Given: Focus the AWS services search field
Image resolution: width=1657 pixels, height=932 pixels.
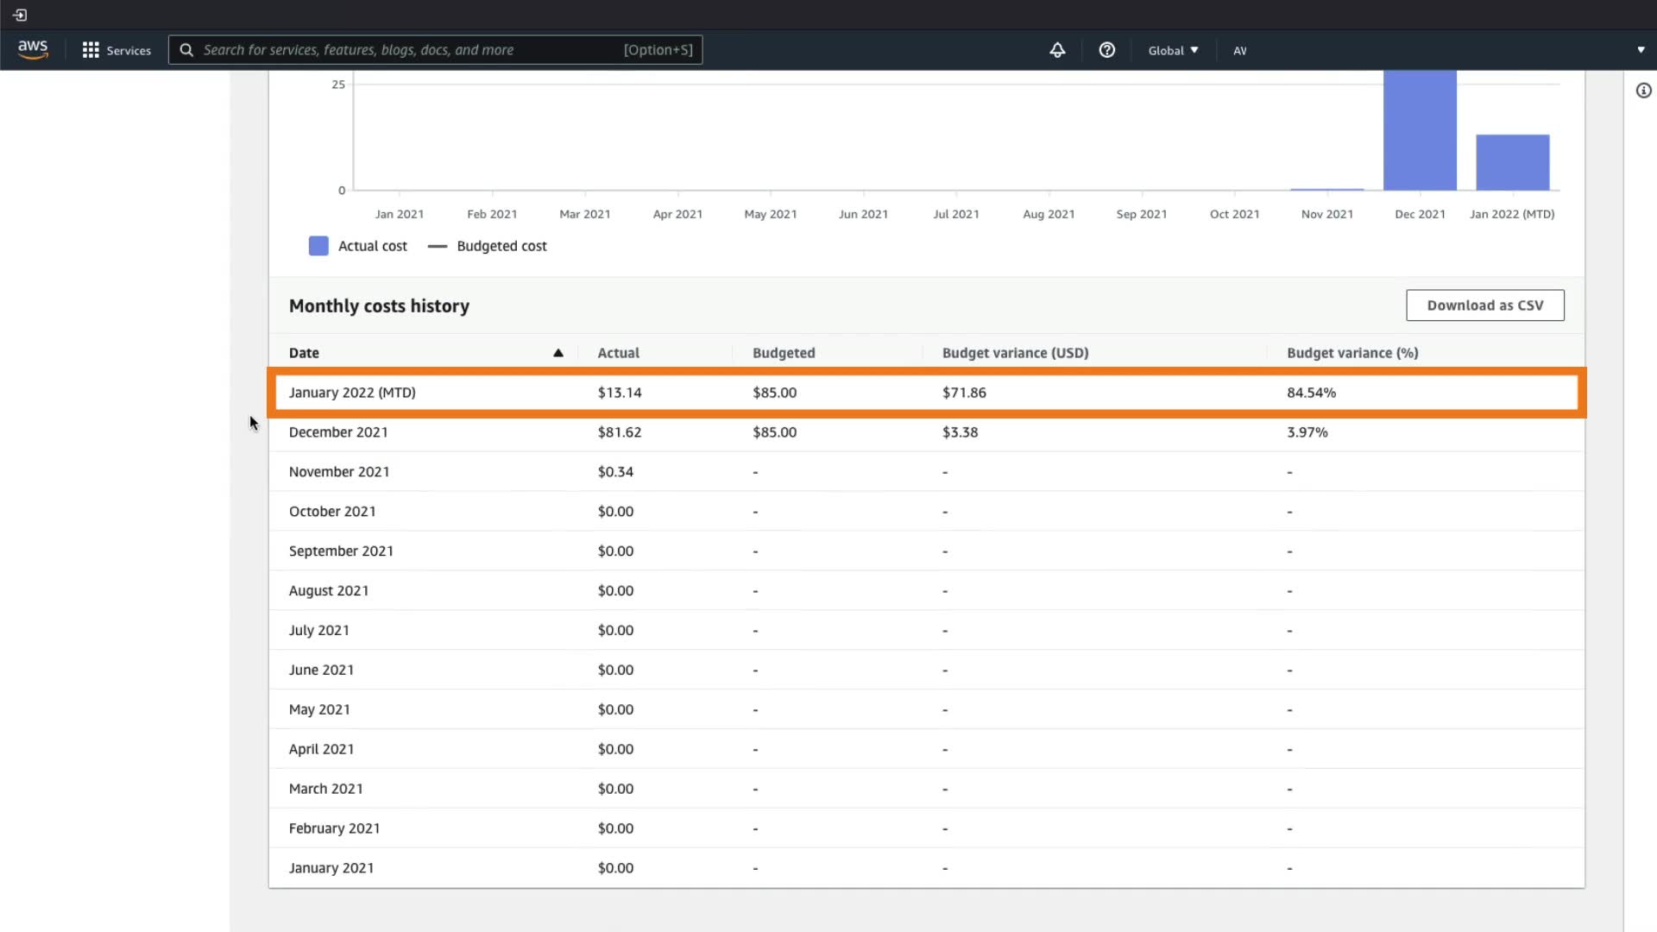Looking at the screenshot, I should [x=406, y=50].
